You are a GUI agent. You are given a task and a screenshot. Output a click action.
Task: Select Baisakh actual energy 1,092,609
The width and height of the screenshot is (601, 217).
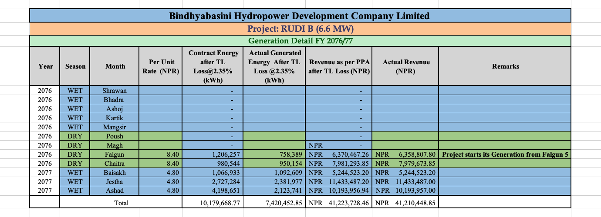click(x=274, y=173)
